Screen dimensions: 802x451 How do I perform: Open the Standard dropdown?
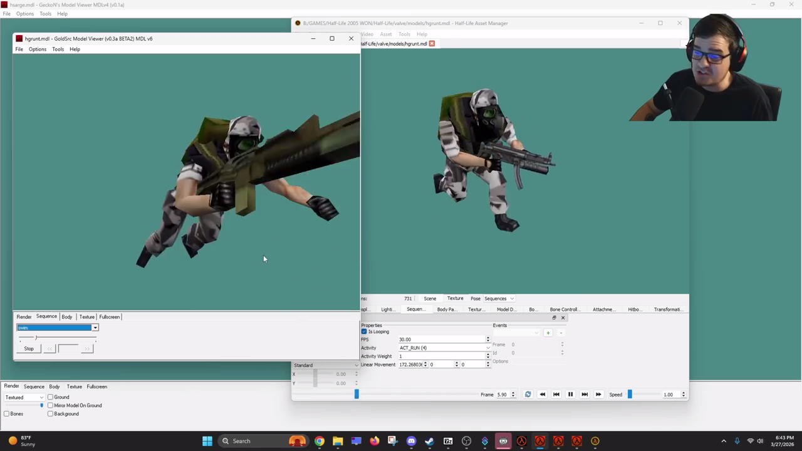click(326, 365)
